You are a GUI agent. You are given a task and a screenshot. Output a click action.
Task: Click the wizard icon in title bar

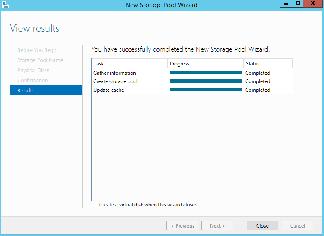pyautogui.click(x=5, y=5)
